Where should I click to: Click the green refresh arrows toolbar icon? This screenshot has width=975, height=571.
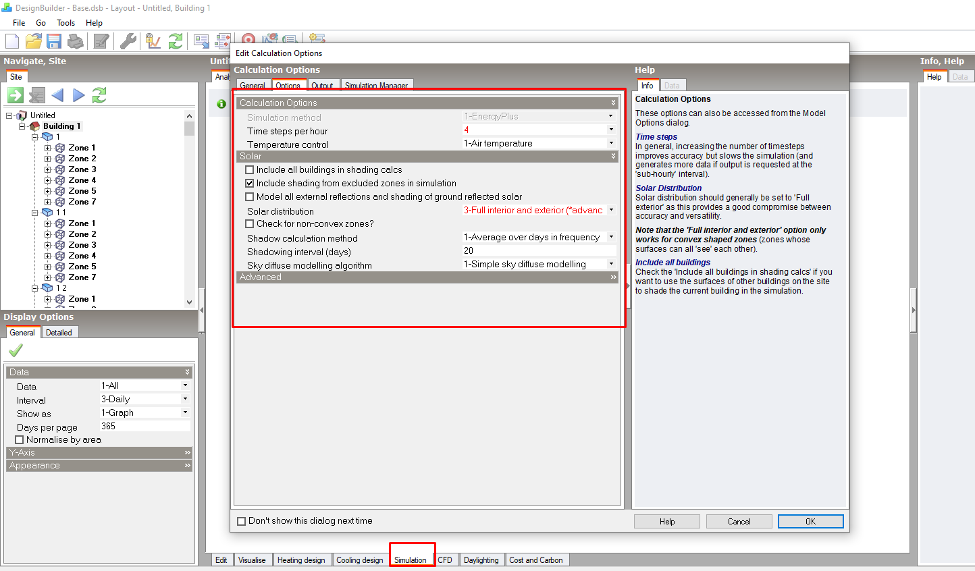point(176,41)
